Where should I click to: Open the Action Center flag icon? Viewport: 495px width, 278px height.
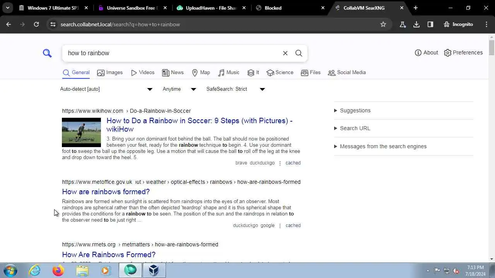(x=437, y=271)
